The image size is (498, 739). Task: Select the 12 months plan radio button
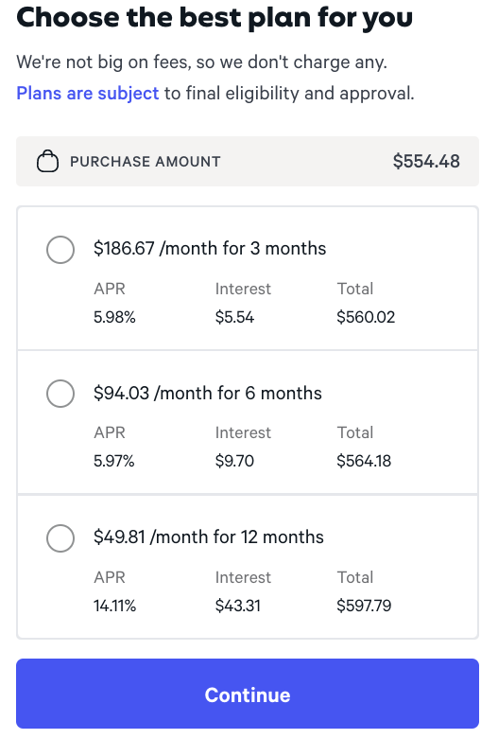pyautogui.click(x=60, y=537)
